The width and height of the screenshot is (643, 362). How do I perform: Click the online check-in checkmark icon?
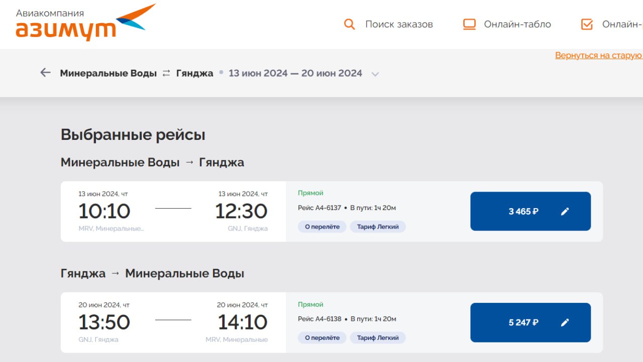coord(587,24)
